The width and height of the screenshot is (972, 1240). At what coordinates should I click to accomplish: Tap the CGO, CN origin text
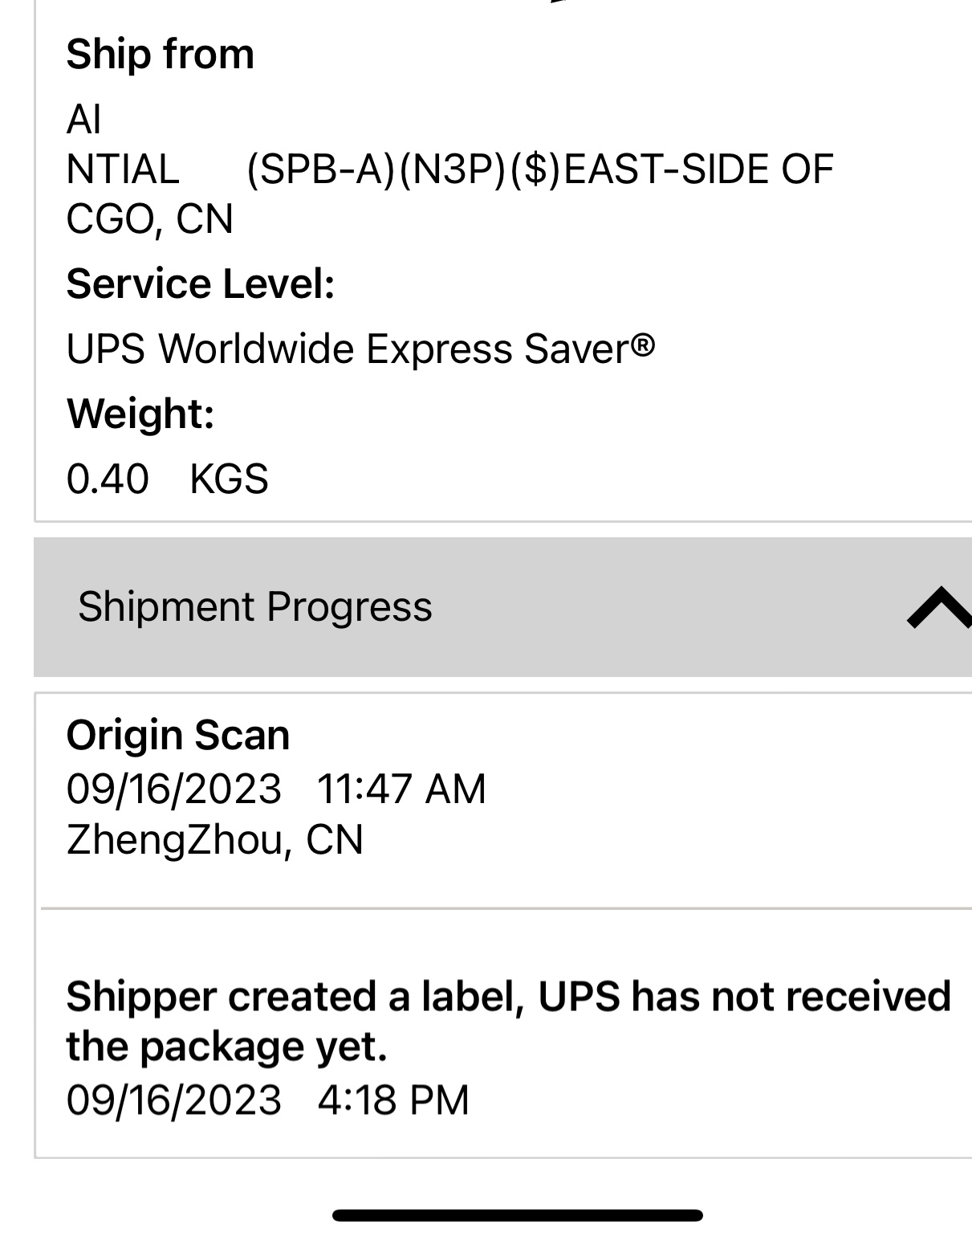click(x=149, y=219)
